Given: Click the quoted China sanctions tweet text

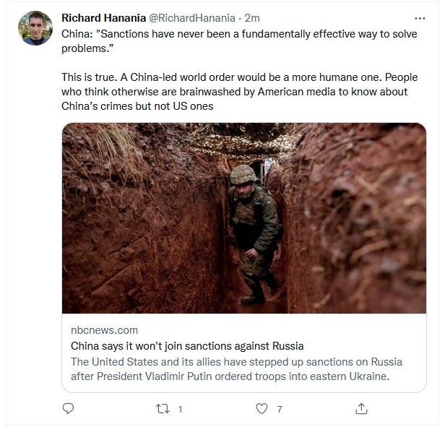Looking at the screenshot, I should coord(239,41).
